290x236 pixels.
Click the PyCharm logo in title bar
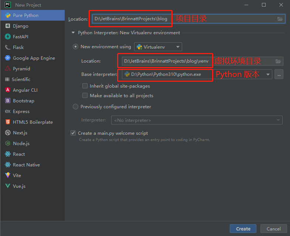[x=8, y=5]
